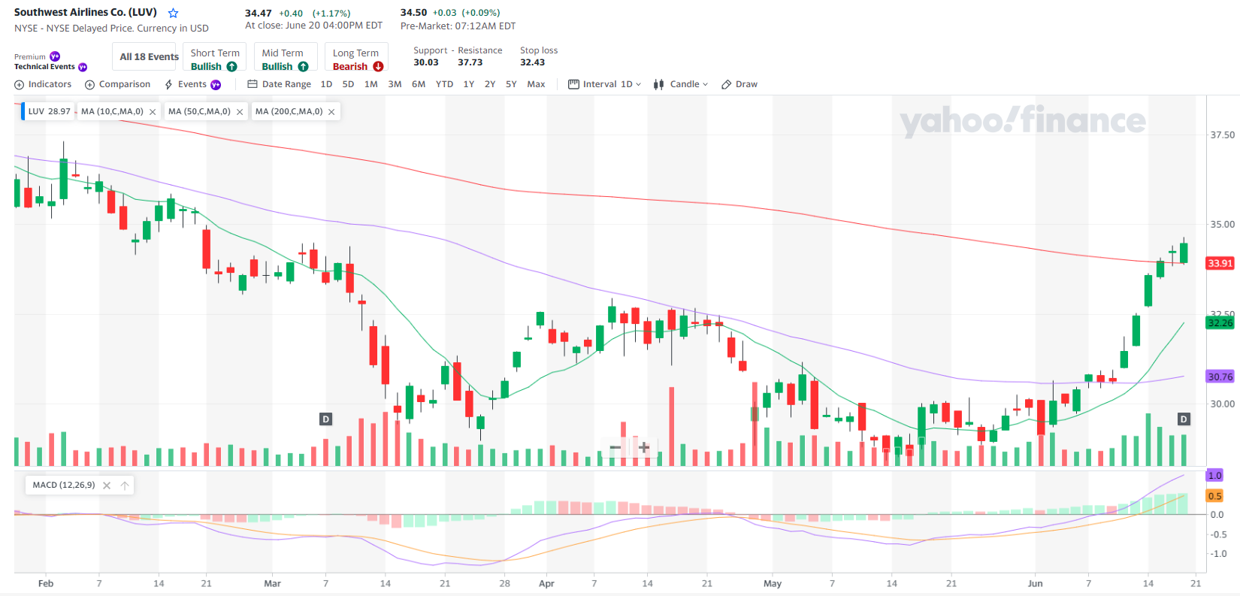Click the MA (200,C,MA,0) indicator label
1240x596 pixels.
(x=289, y=111)
